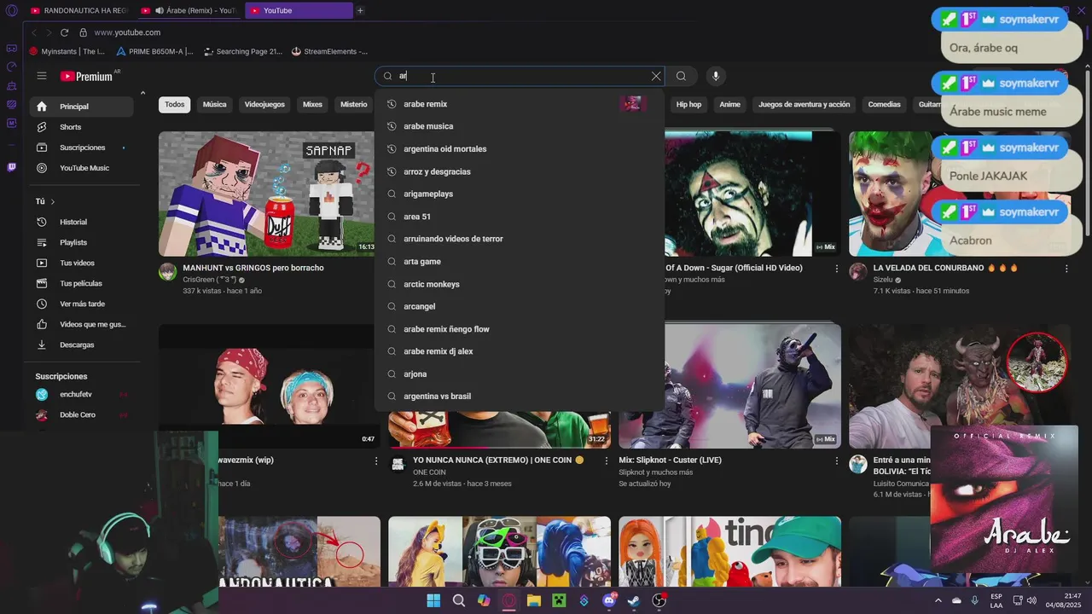Filter by Comedias chip

tap(884, 105)
